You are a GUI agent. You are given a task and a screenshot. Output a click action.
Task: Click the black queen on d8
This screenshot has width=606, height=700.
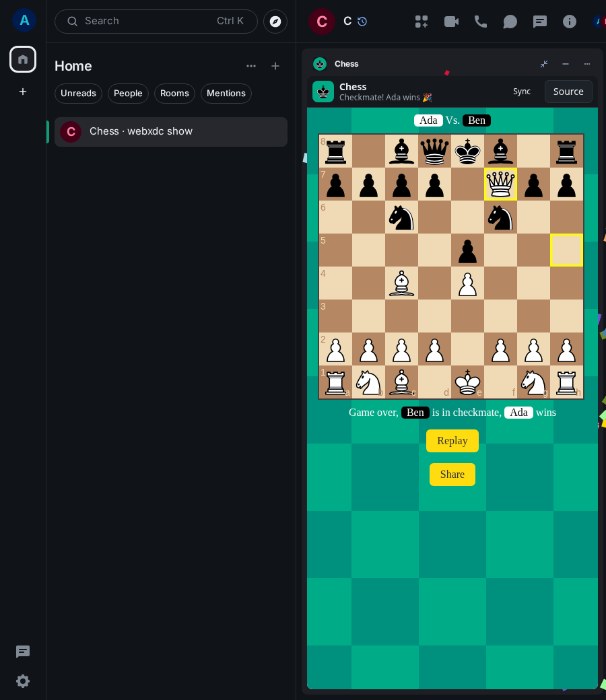click(x=434, y=151)
